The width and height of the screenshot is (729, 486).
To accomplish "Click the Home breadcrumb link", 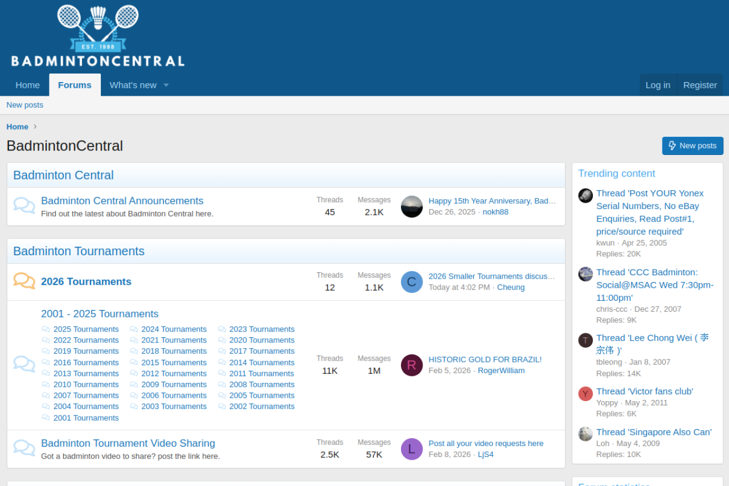I will (17, 126).
